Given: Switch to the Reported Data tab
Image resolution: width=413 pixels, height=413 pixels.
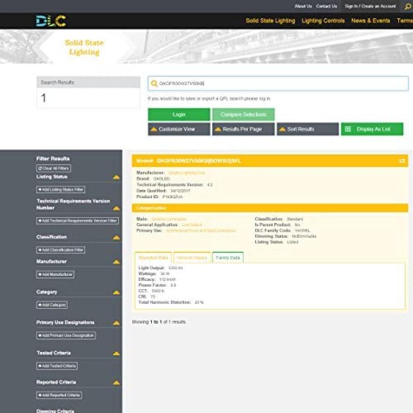Looking at the screenshot, I should coord(153,258).
